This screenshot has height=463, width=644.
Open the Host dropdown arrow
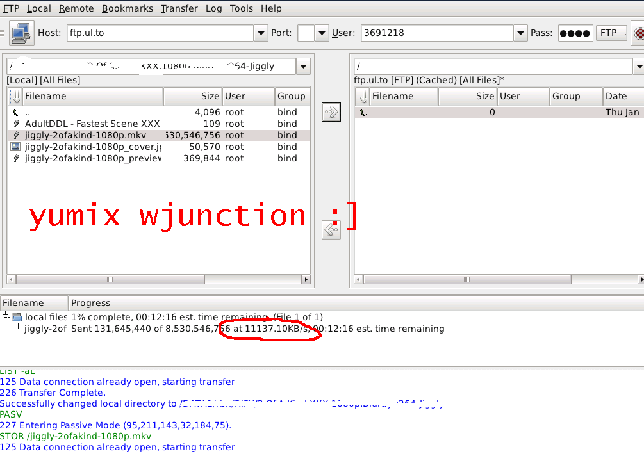pyautogui.click(x=261, y=33)
